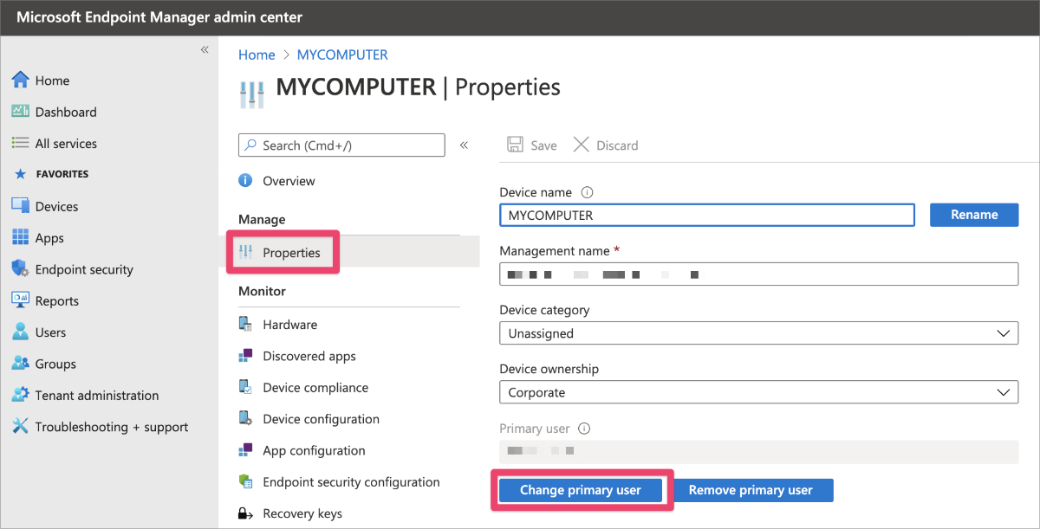Image resolution: width=1040 pixels, height=529 pixels.
Task: Click the Troubleshooting + support wrench icon
Action: (x=20, y=427)
